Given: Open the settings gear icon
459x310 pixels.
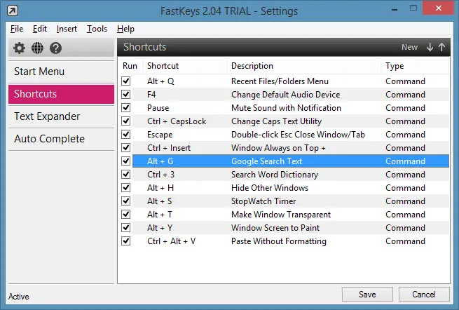Looking at the screenshot, I should pos(20,48).
